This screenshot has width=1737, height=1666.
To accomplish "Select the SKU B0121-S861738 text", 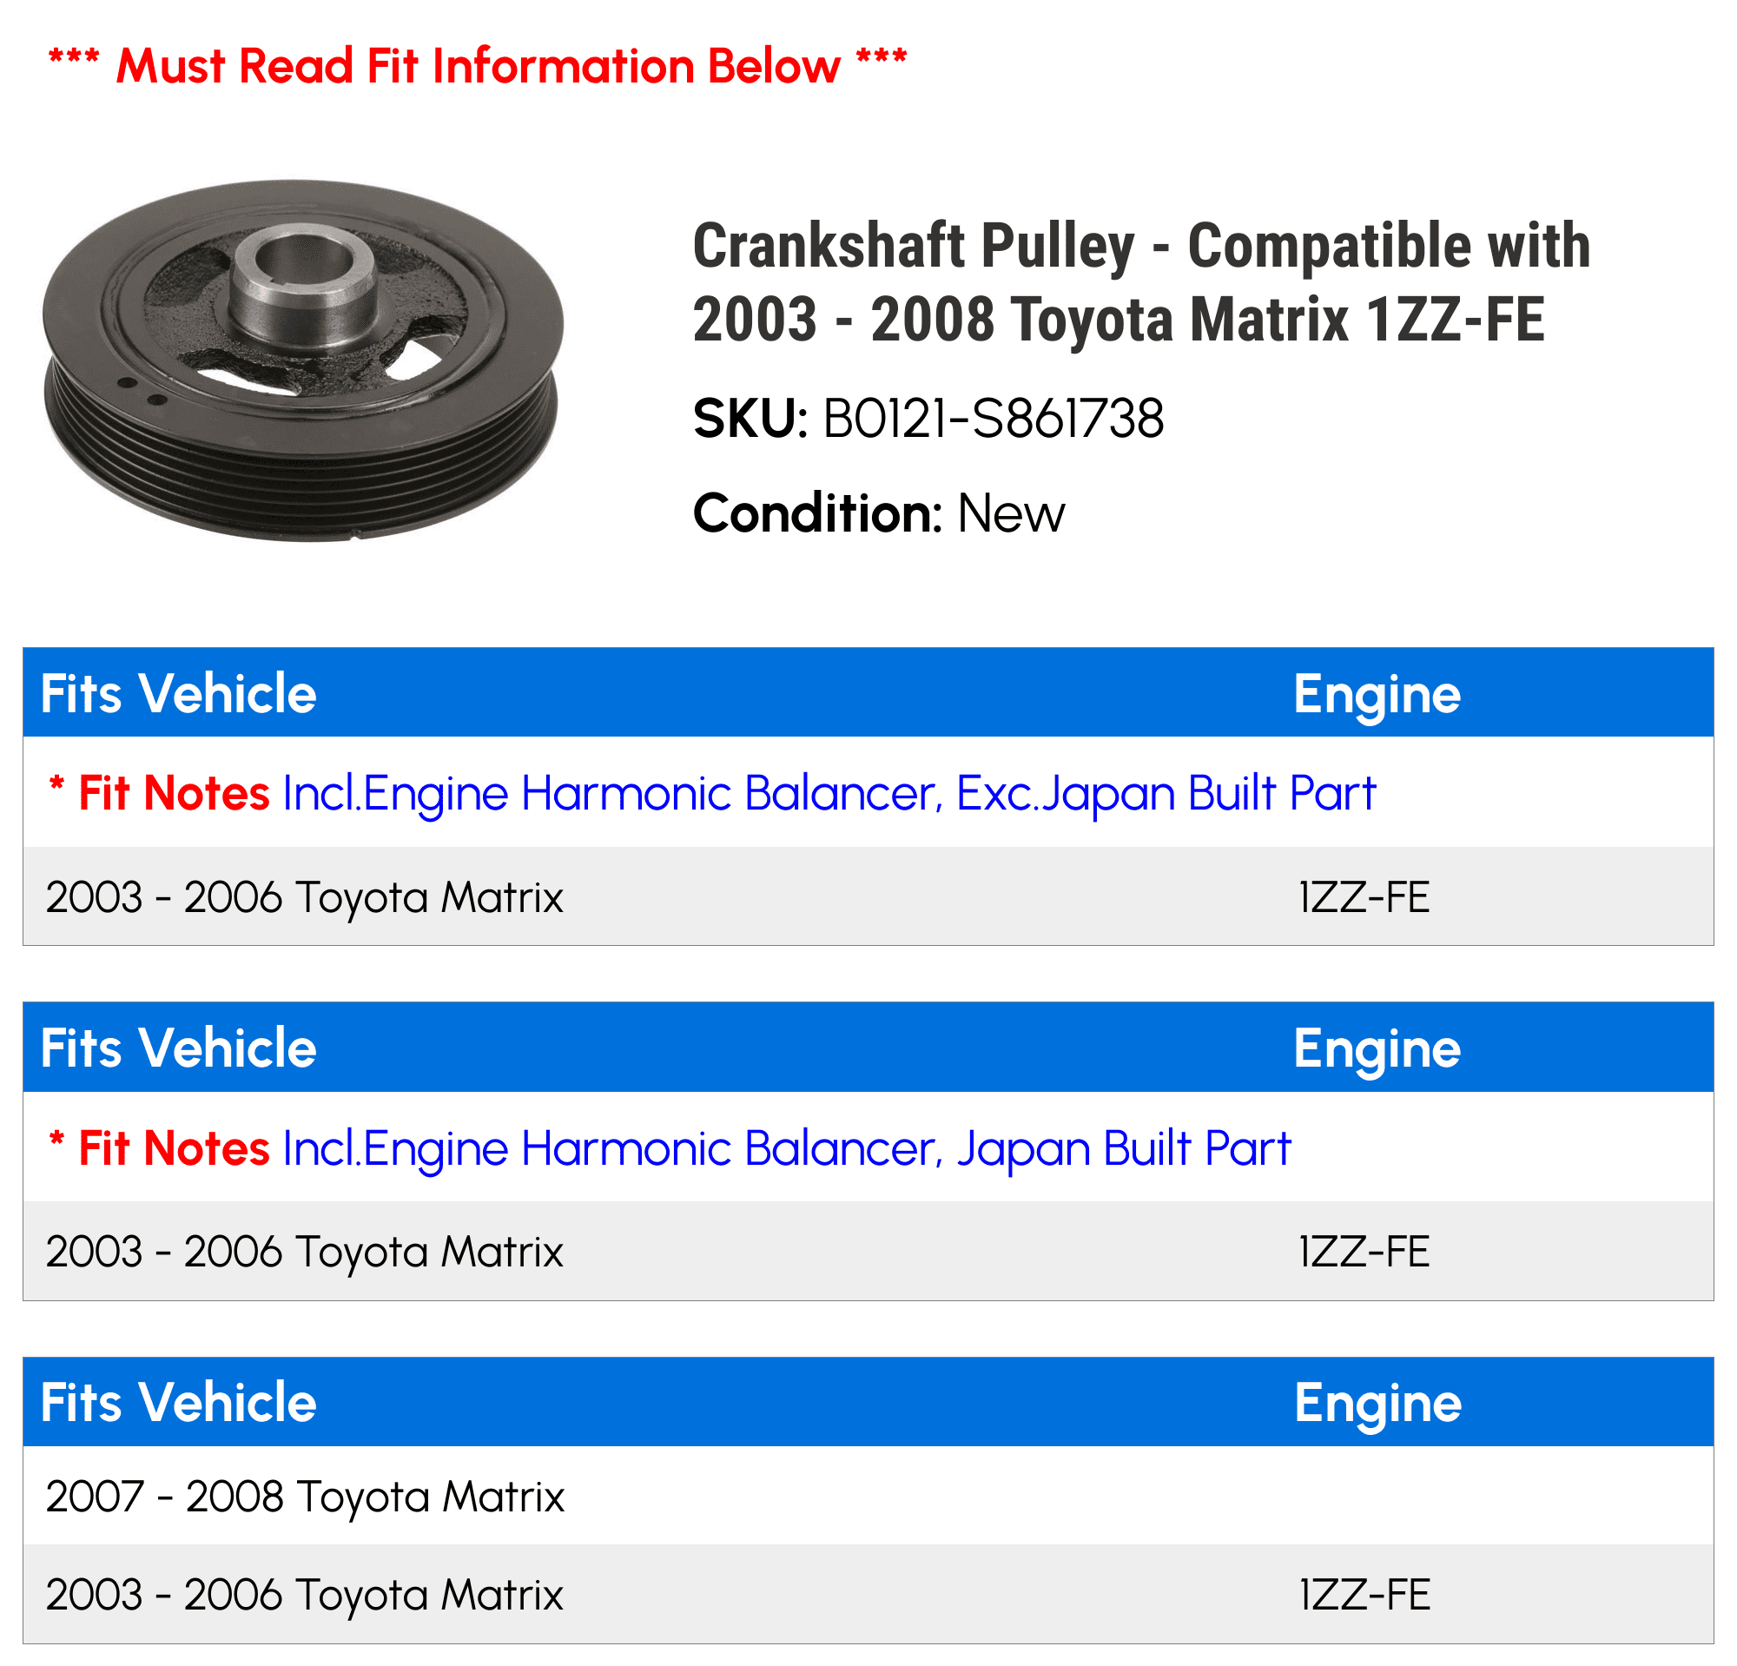I will click(928, 419).
